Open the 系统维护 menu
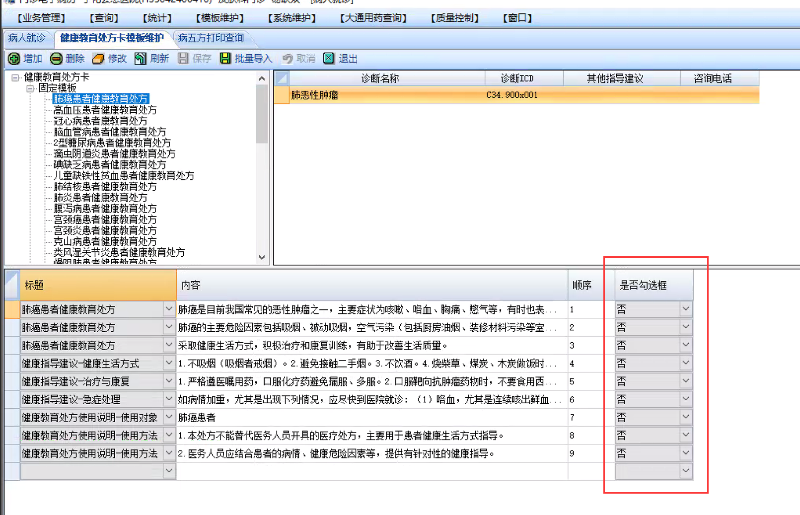 point(292,18)
